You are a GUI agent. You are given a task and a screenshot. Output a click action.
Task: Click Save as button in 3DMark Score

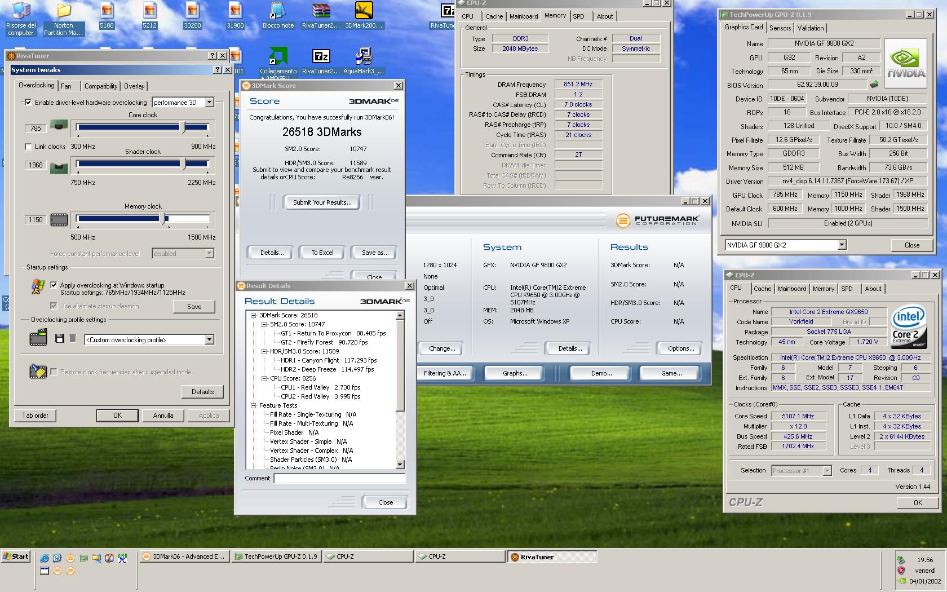coord(375,253)
